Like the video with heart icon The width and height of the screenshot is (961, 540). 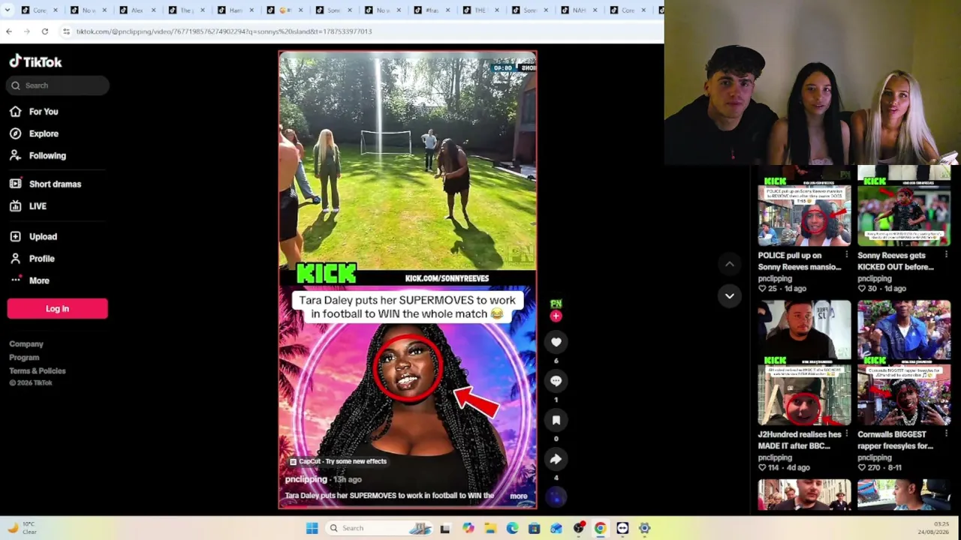pyautogui.click(x=556, y=342)
